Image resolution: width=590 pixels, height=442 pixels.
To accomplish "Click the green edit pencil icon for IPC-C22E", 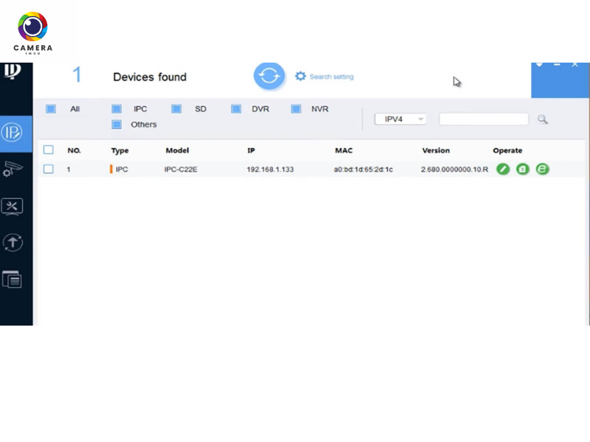I will (503, 169).
